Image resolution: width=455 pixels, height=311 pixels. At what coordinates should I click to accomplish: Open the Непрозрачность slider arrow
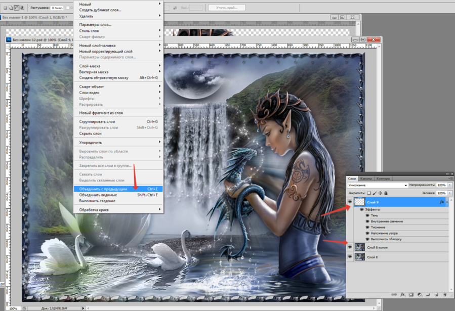pyautogui.click(x=450, y=185)
